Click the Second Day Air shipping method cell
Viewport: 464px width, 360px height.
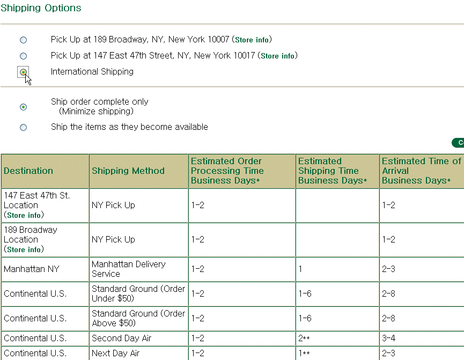(122, 338)
